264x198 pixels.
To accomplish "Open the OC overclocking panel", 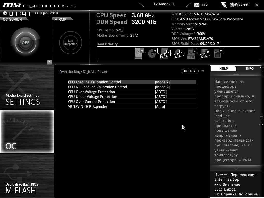I will click(27, 131).
